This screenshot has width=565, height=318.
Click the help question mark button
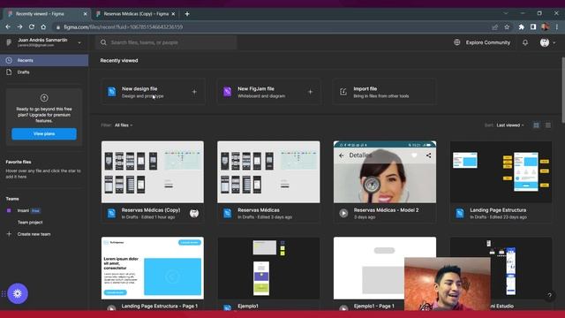tap(549, 295)
